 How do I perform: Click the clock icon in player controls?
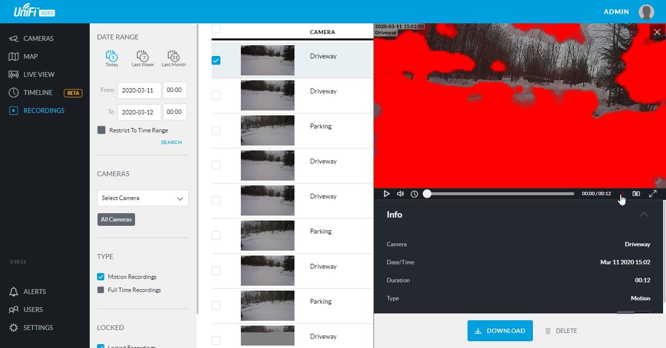coord(414,194)
